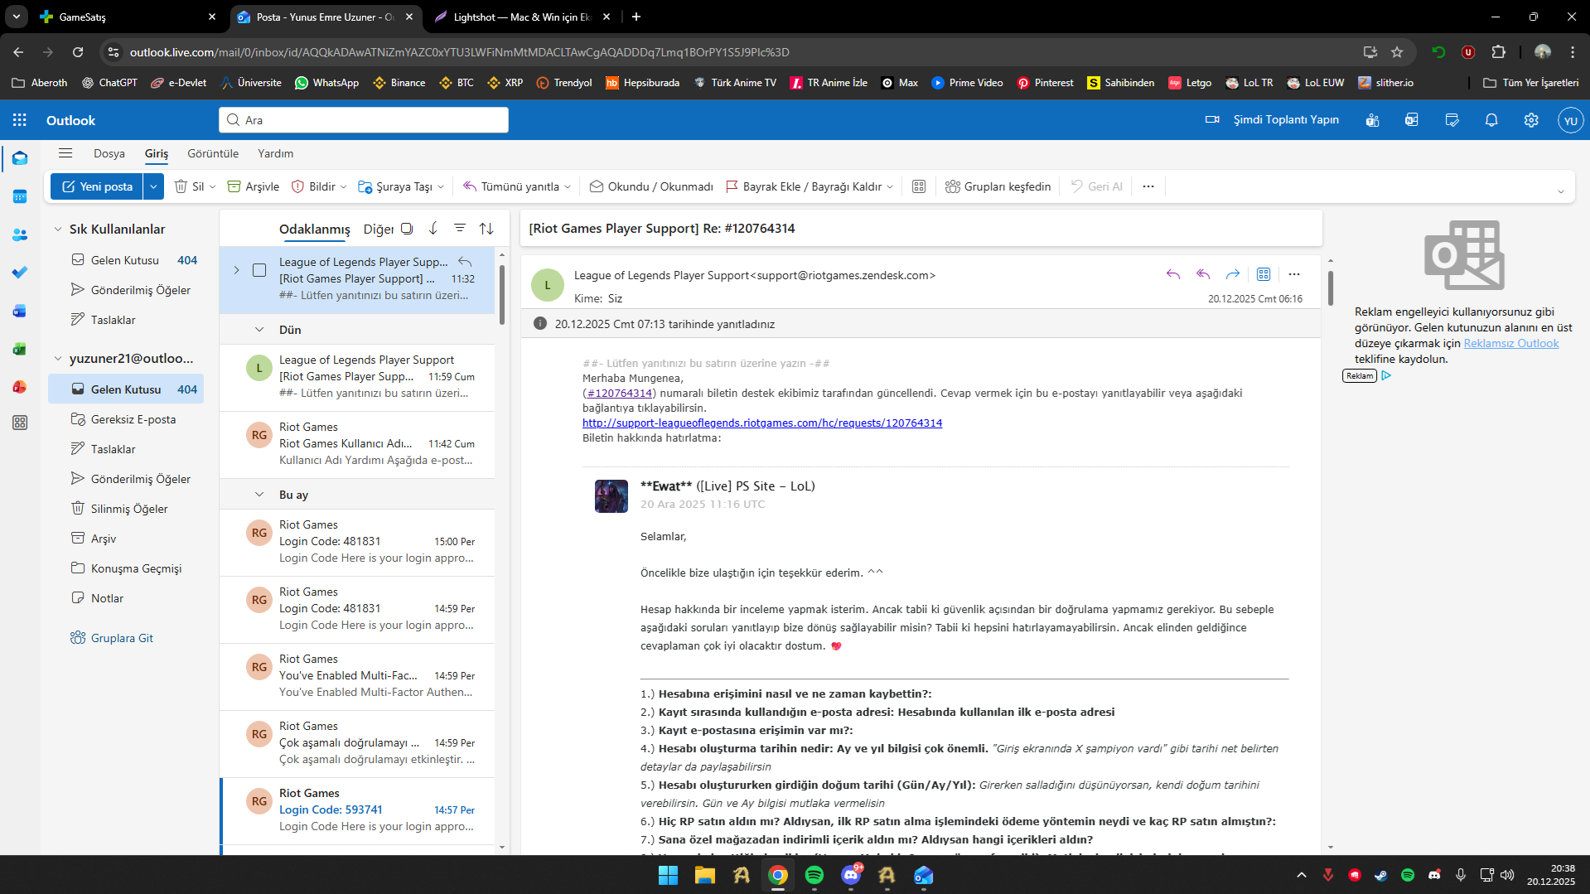Click the reading pane scrollbar
The width and height of the screenshot is (1590, 894).
click(x=1331, y=288)
